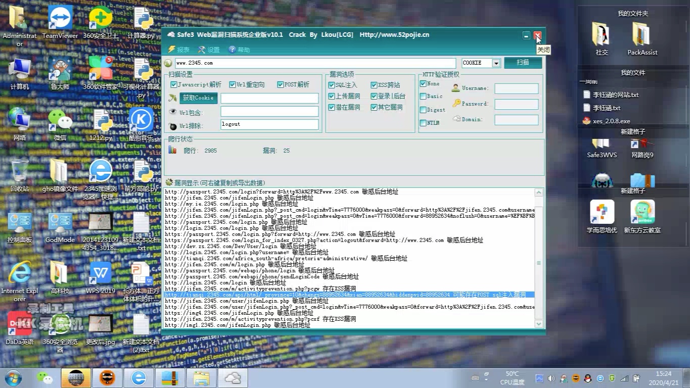The height and width of the screenshot is (388, 690).
Task: Toggle the 潜在漏洞 checkbox
Action: [332, 107]
